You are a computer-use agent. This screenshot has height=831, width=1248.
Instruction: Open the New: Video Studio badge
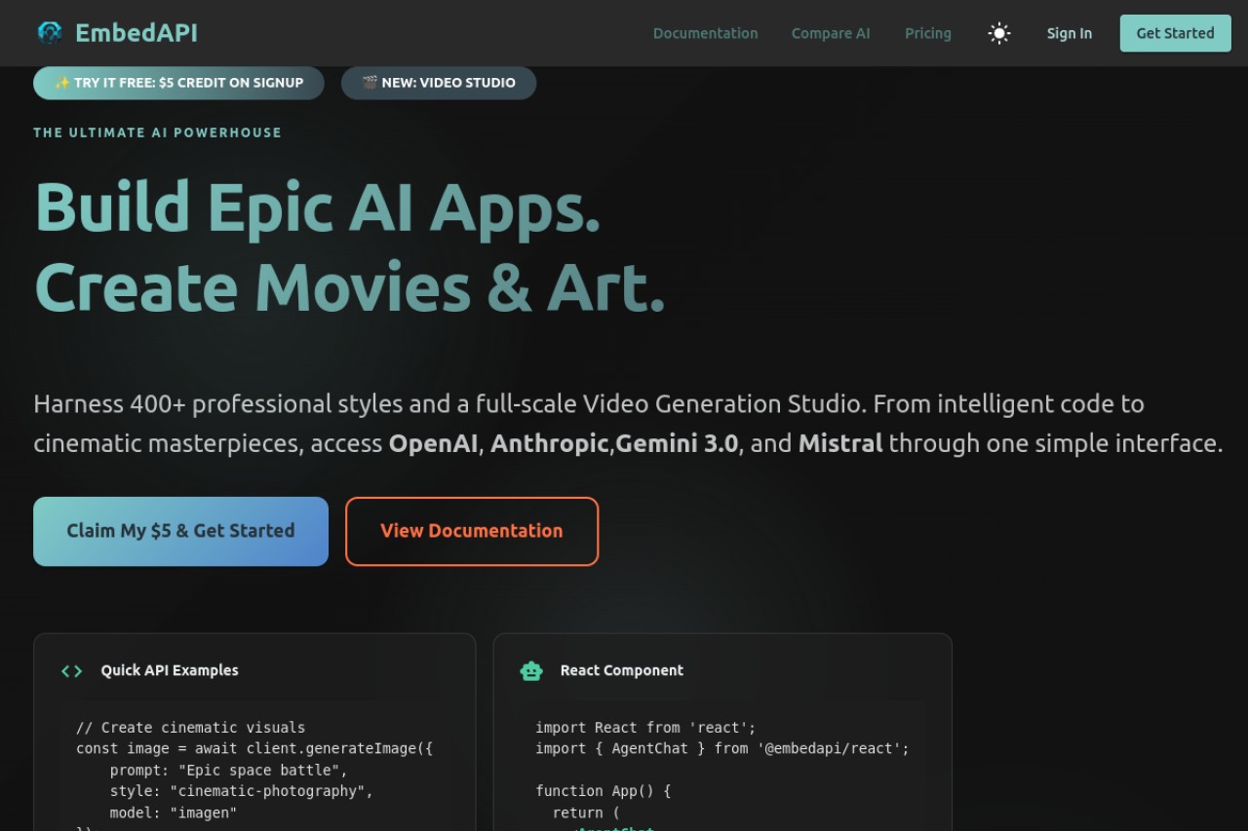click(439, 83)
